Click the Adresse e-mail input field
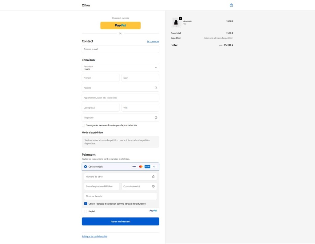This screenshot has width=315, height=244. point(120,49)
